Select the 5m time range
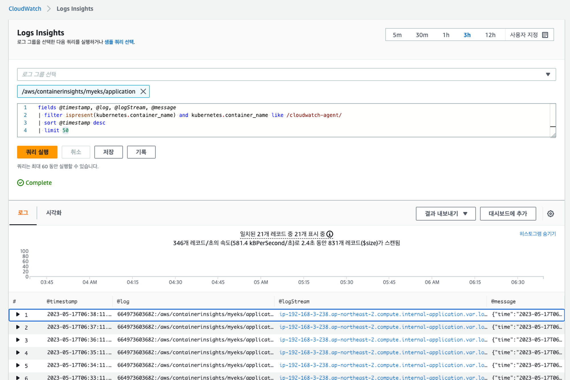This screenshot has width=570, height=380. click(397, 35)
